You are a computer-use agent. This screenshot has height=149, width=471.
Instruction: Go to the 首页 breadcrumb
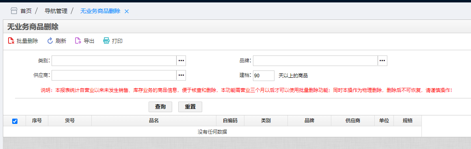(x=26, y=11)
